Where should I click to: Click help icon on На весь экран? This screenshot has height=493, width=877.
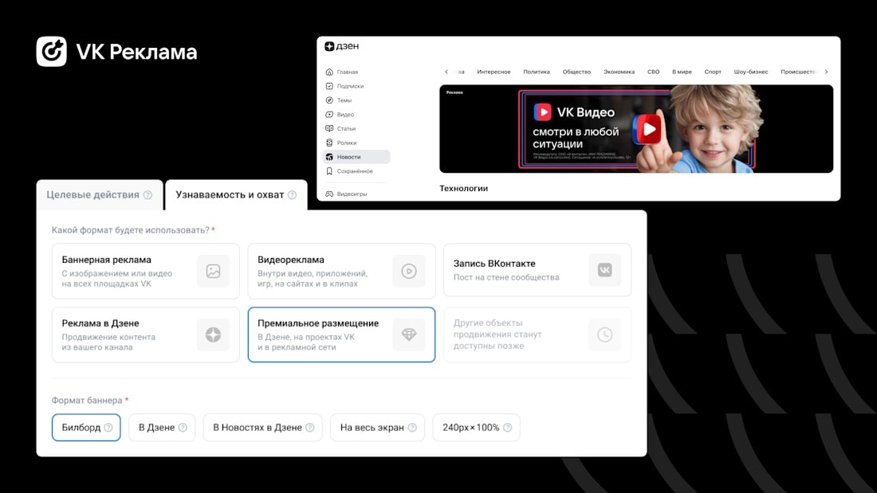pyautogui.click(x=412, y=428)
